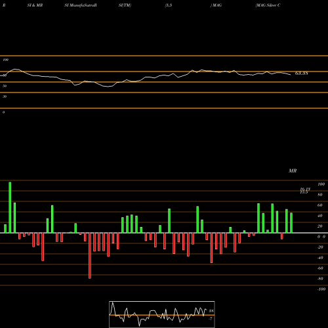Click the RSI axis label 100
328x328 pixels.
[5, 60]
